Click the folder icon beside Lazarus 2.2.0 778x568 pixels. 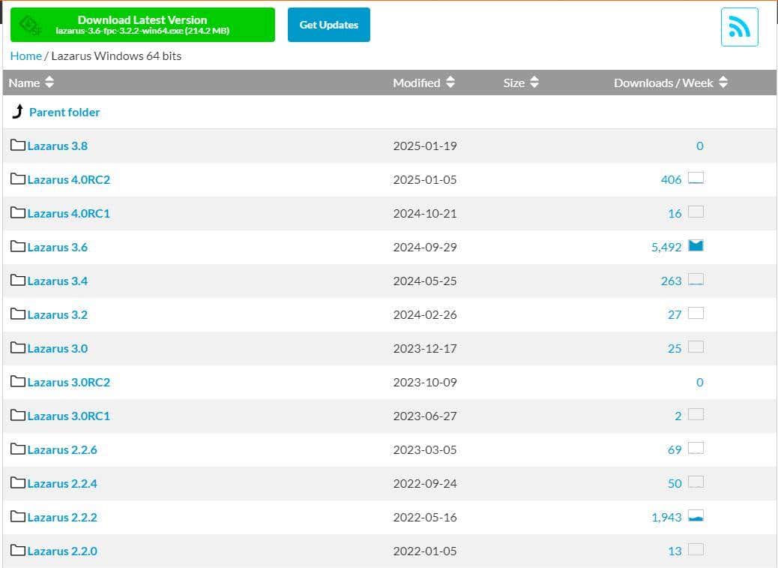(18, 551)
